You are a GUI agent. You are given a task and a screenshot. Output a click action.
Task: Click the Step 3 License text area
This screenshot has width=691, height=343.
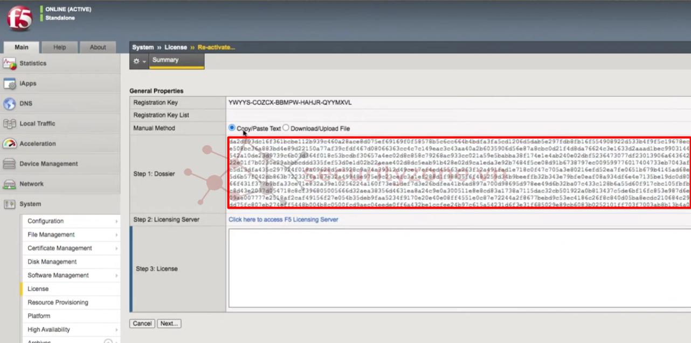459,268
